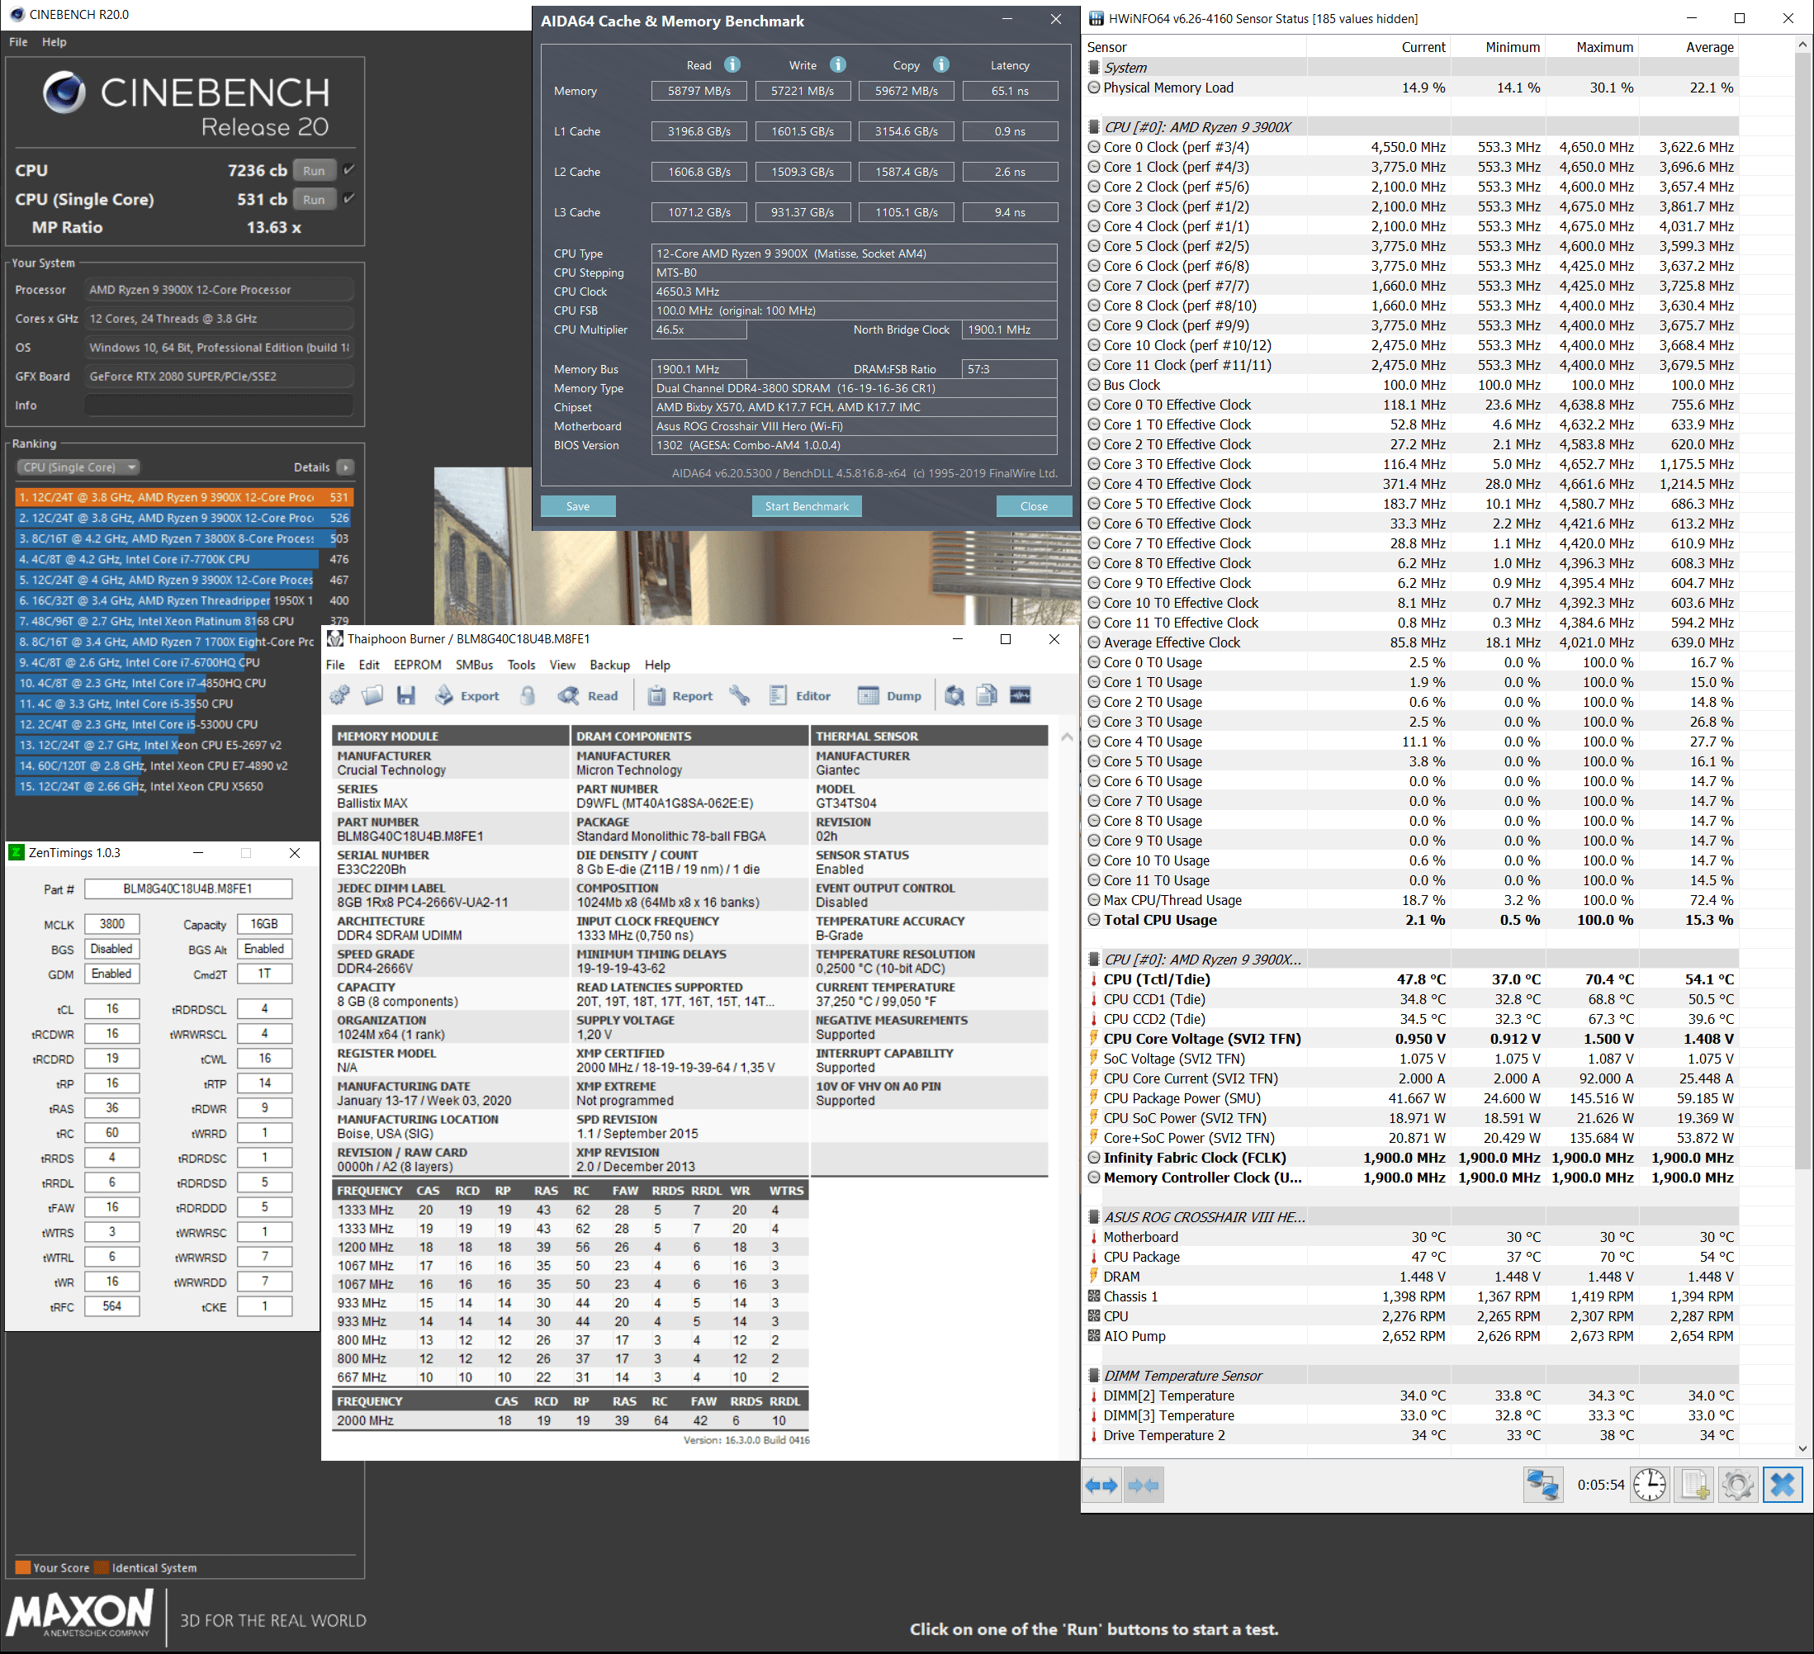
Task: Click Export in Thaiphoon Burner toolbar
Action: point(467,695)
